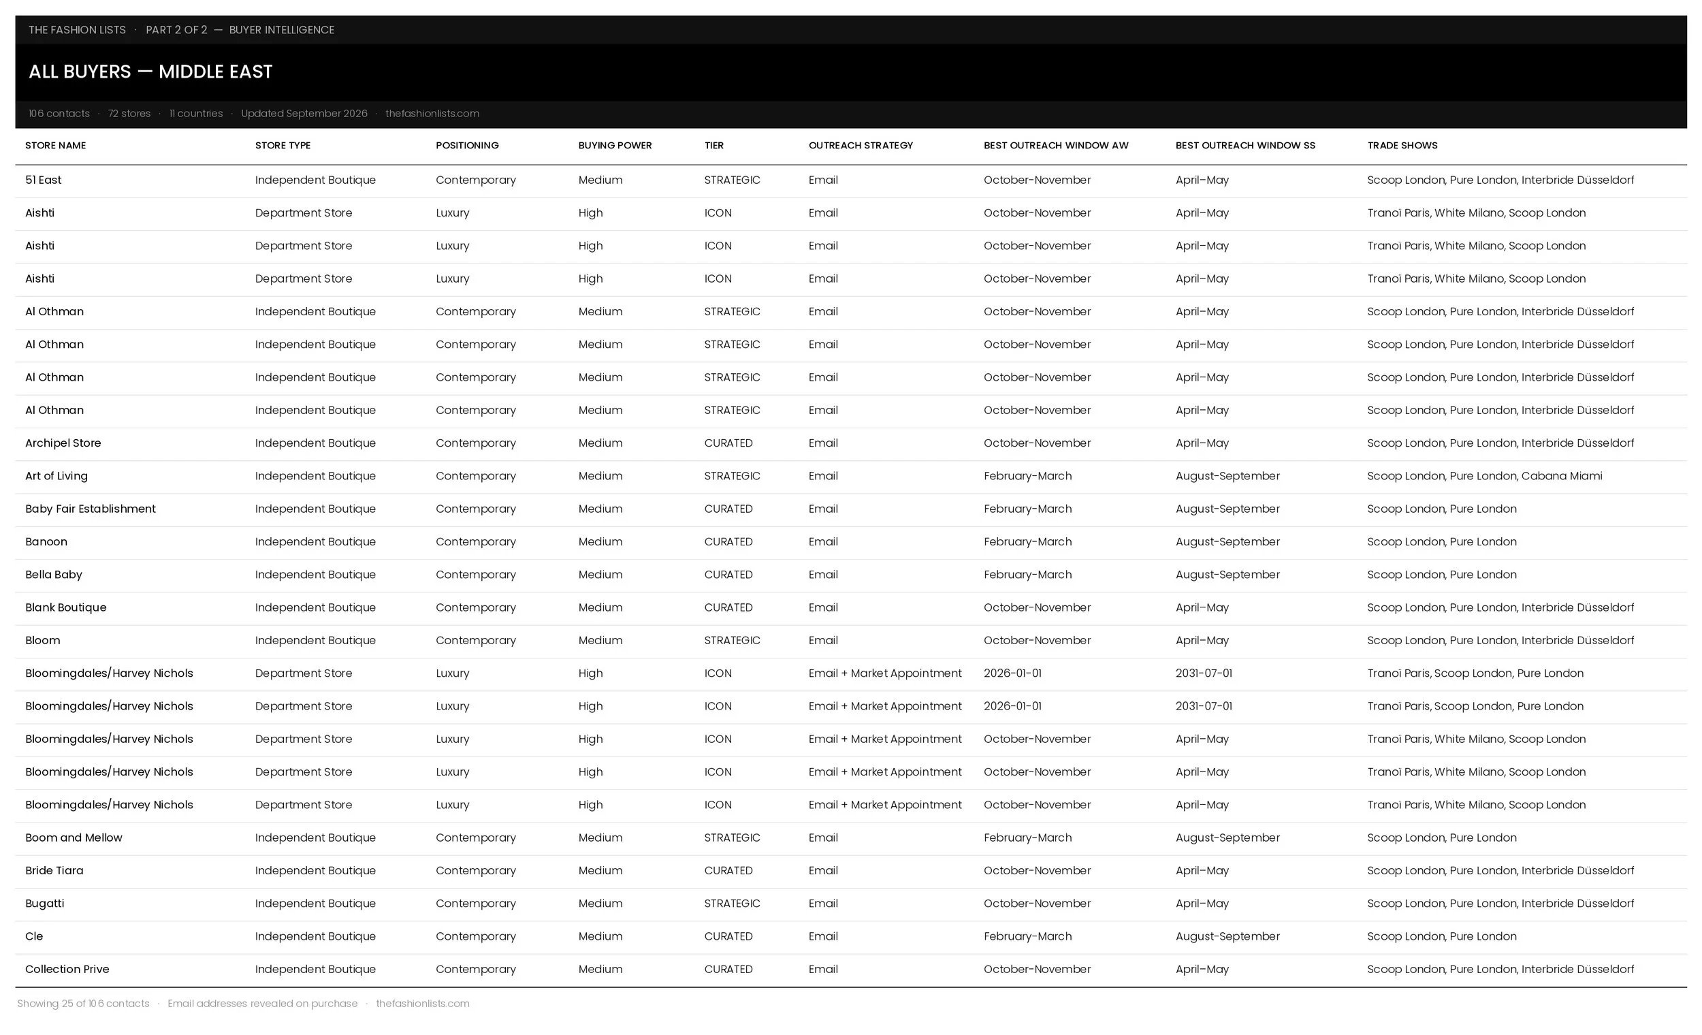This screenshot has width=1702, height=1035.
Task: Click the BEST OUTREACH WINDOW SS header
Action: [1245, 145]
